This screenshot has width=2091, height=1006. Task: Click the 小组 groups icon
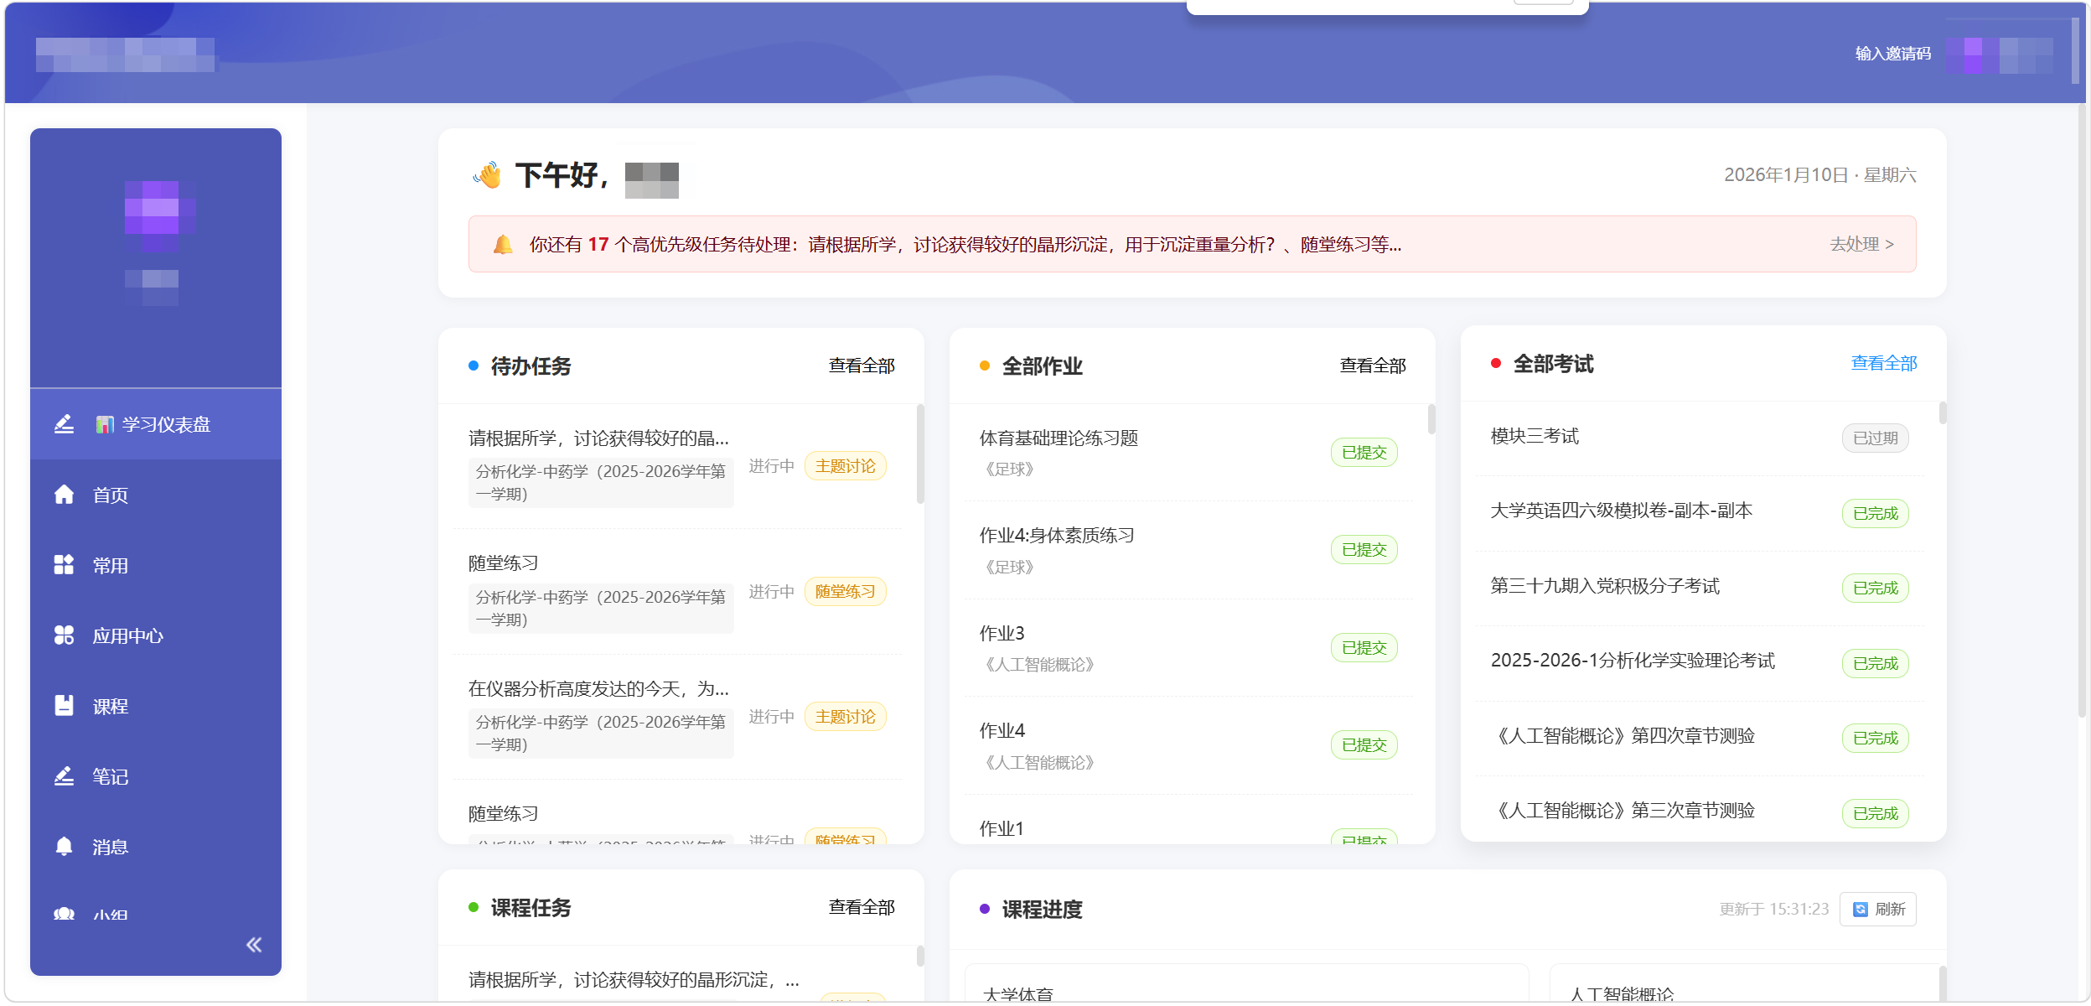coord(65,914)
